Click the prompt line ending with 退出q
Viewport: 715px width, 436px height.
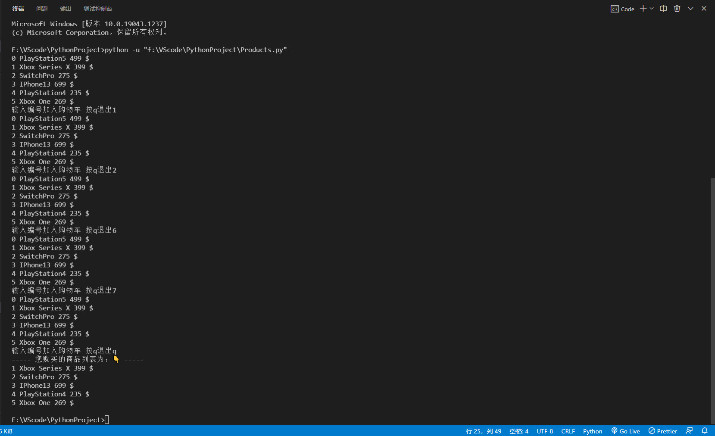tap(64, 351)
